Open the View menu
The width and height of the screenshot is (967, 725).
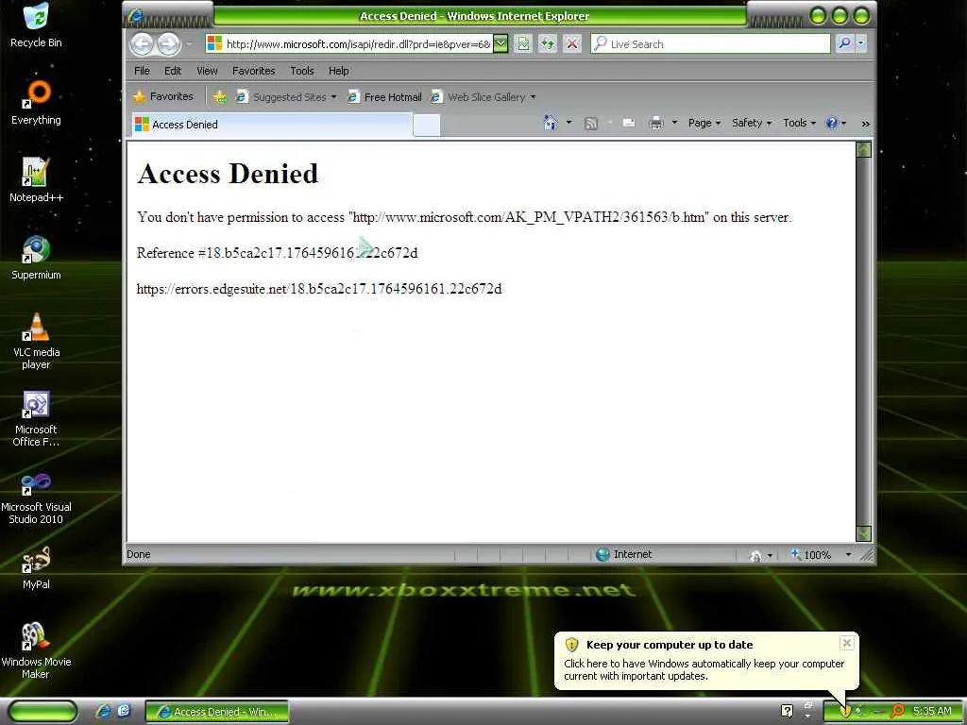point(207,71)
